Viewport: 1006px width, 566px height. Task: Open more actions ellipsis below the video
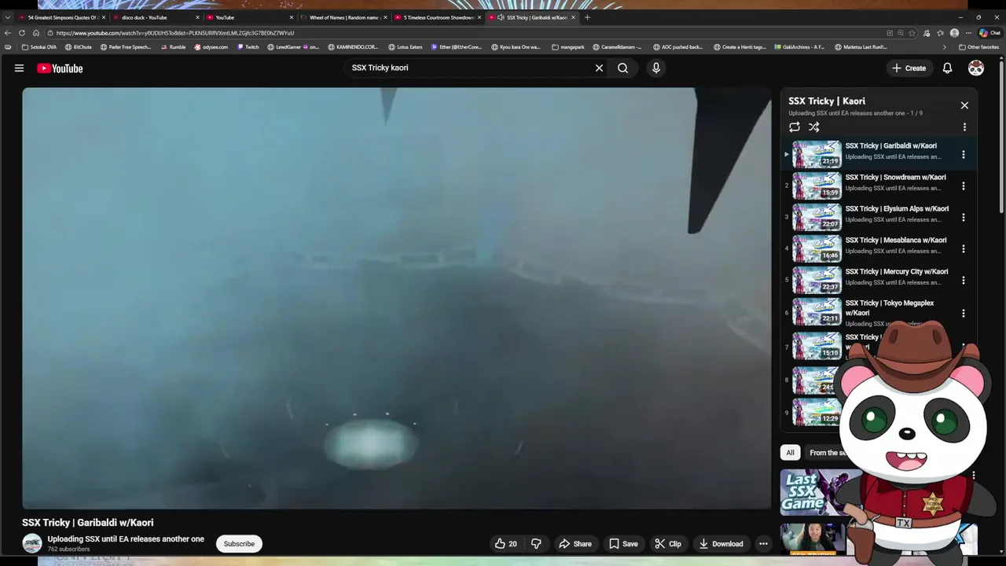[x=763, y=544]
